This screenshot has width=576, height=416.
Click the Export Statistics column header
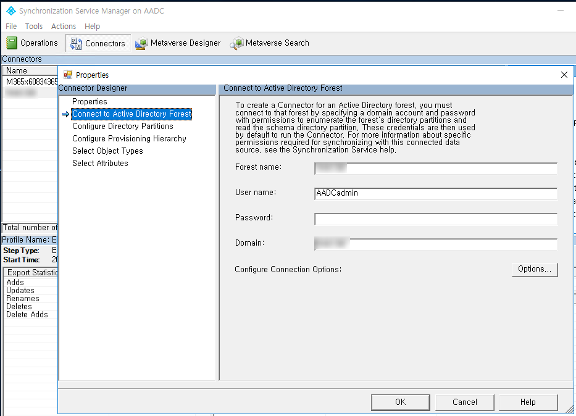[31, 272]
